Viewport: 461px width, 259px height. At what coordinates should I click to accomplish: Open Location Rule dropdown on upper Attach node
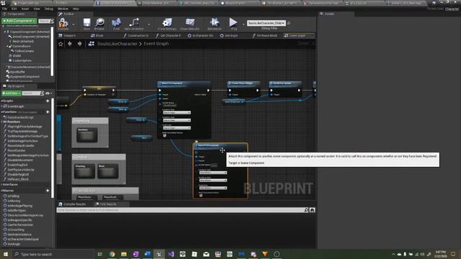point(176,112)
